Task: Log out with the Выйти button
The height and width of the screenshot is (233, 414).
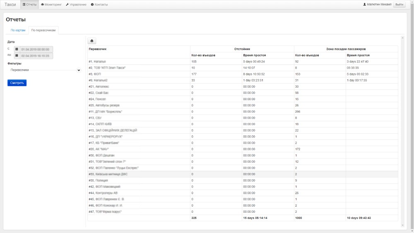Action: point(399,5)
